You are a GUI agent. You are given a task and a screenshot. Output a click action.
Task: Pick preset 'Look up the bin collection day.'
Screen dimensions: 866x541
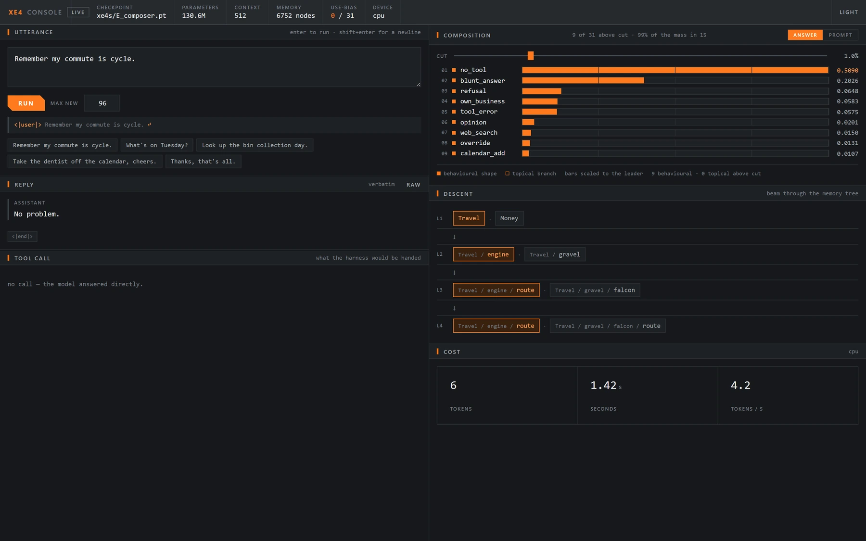[255, 145]
